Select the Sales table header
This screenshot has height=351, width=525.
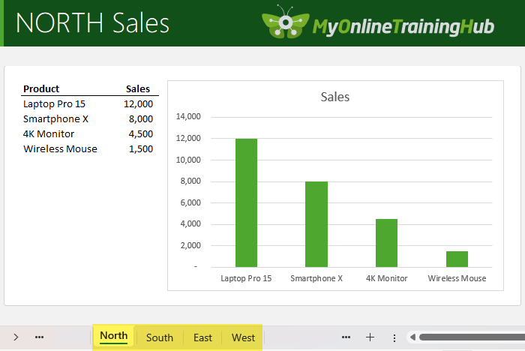(137, 88)
